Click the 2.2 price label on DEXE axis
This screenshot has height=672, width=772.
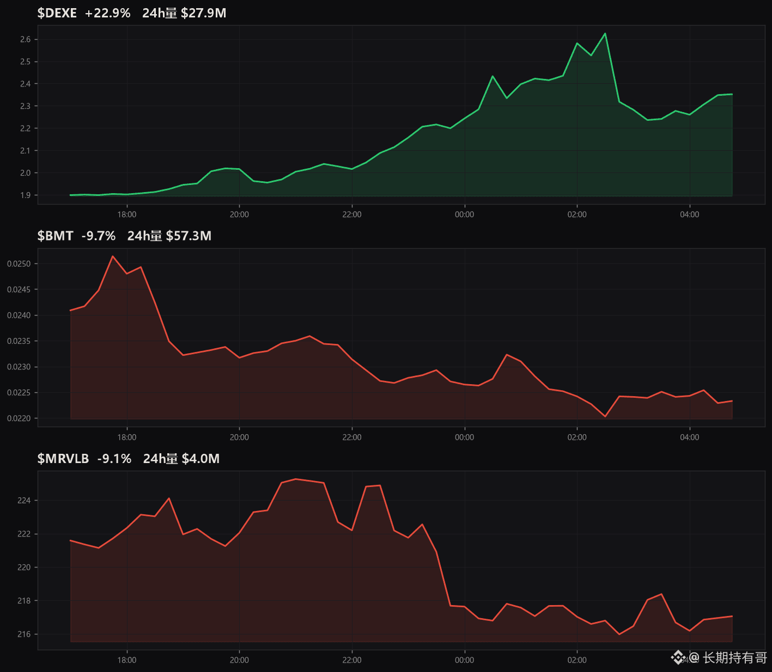[25, 128]
